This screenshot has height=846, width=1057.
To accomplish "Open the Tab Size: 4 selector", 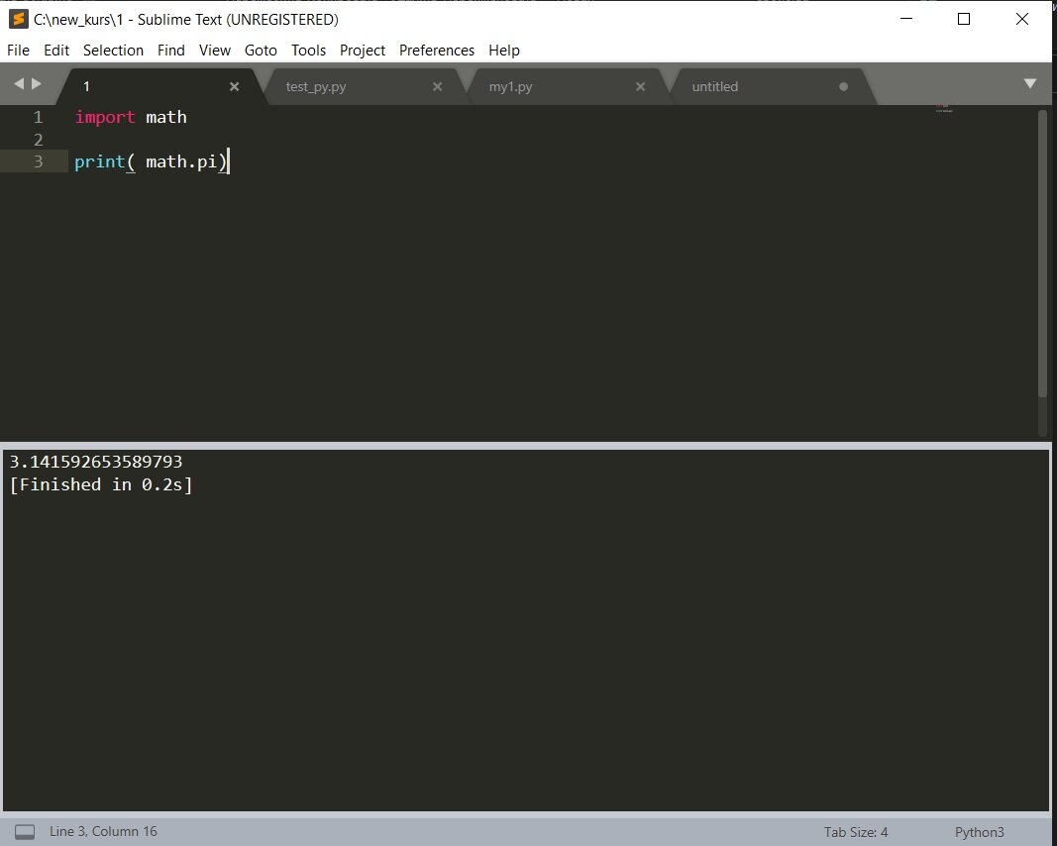I will click(854, 832).
